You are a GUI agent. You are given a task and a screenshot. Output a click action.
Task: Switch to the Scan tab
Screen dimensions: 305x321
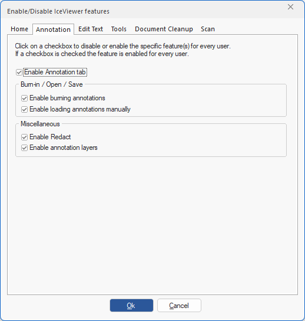pyautogui.click(x=208, y=29)
